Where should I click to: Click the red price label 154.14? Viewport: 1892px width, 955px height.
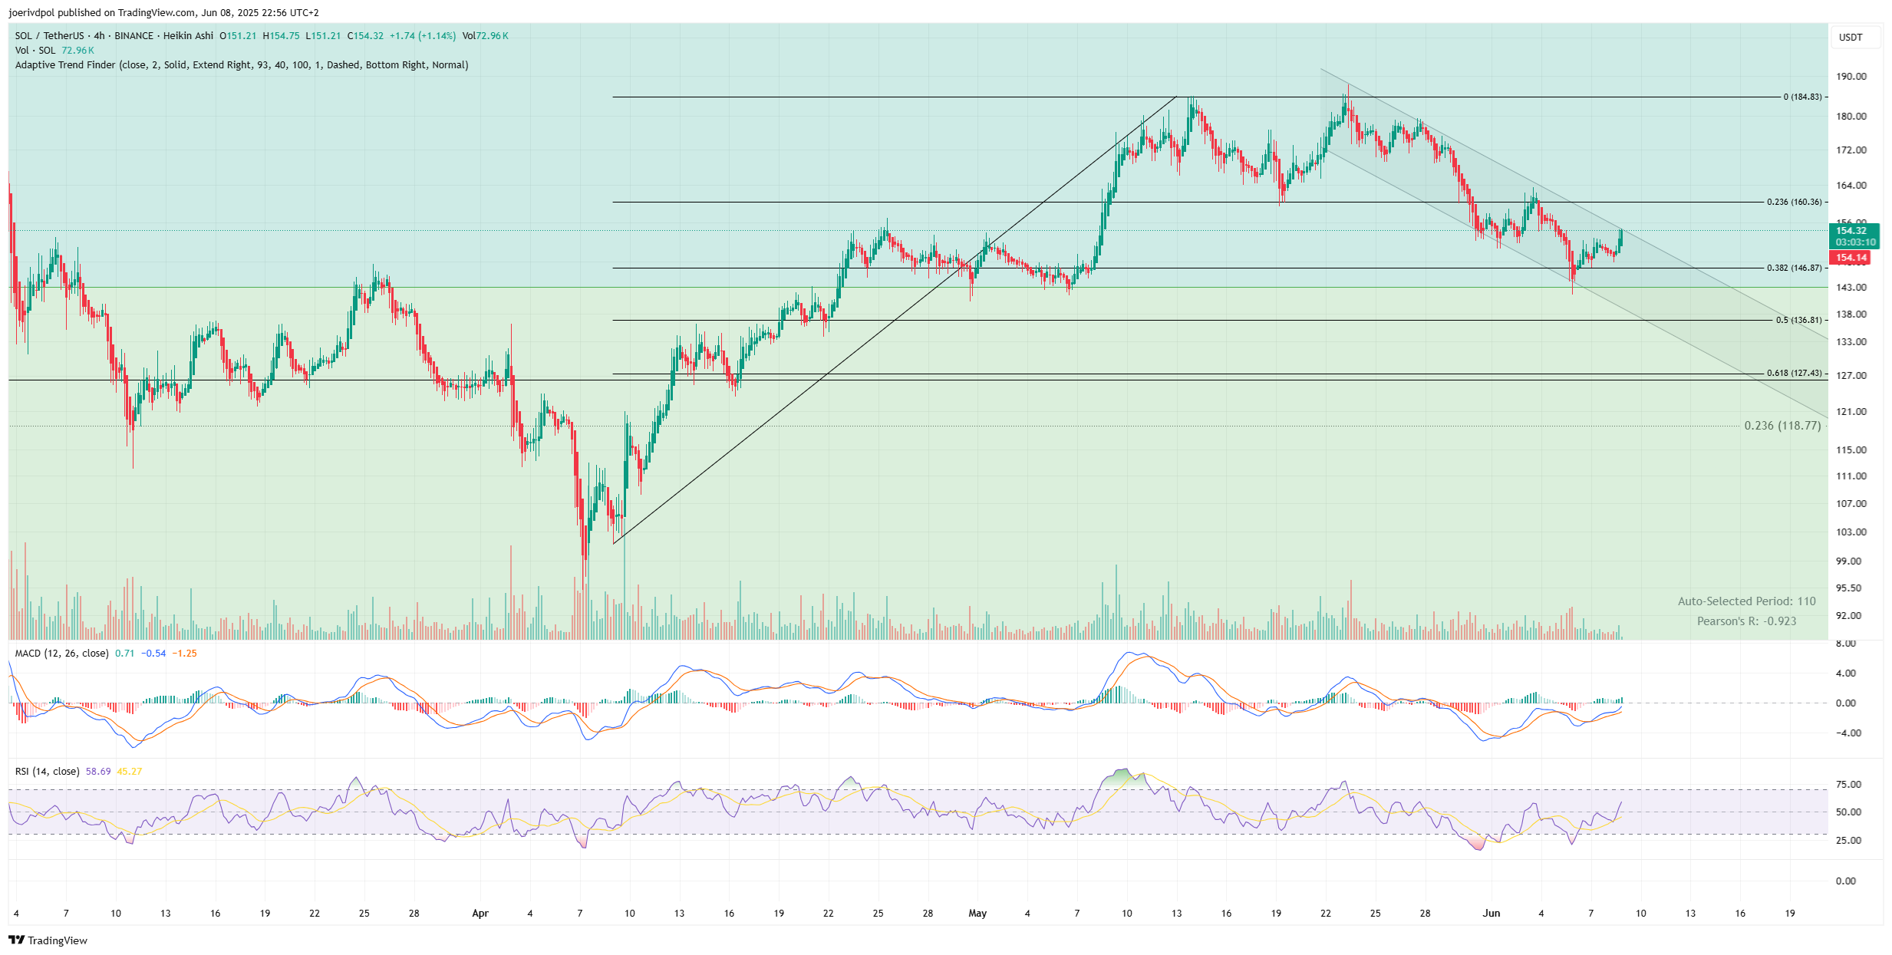coord(1851,258)
